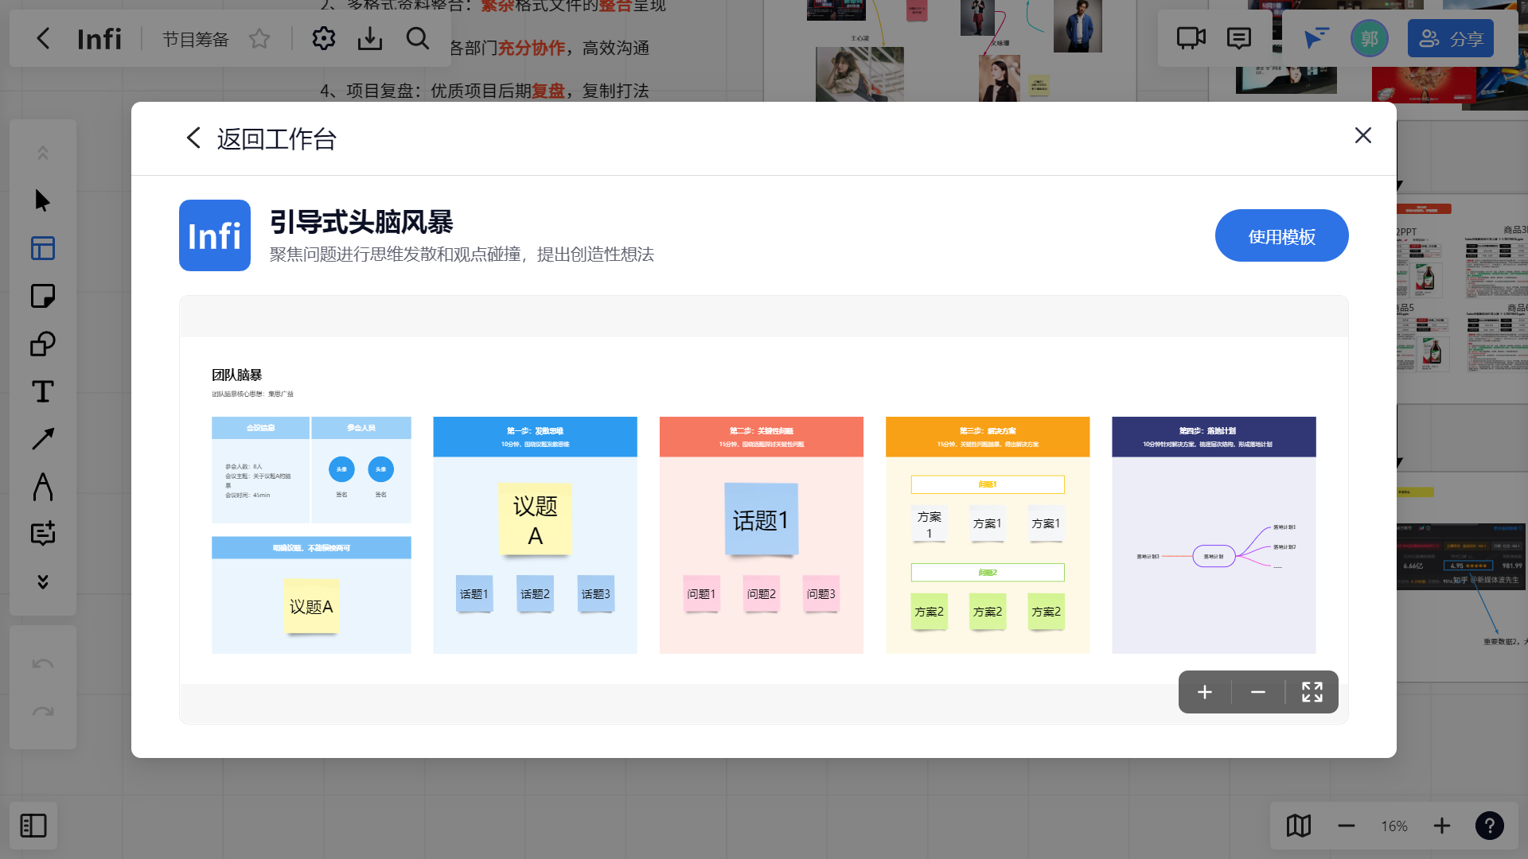1528x859 pixels.
Task: Select the connector arrow tool
Action: (x=42, y=439)
